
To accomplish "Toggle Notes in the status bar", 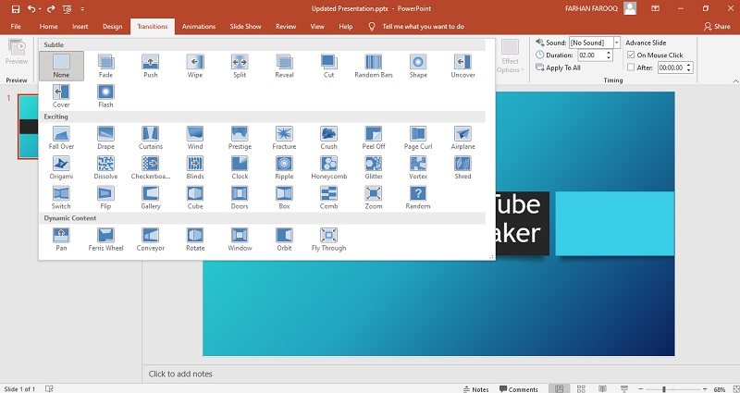I will [x=476, y=389].
